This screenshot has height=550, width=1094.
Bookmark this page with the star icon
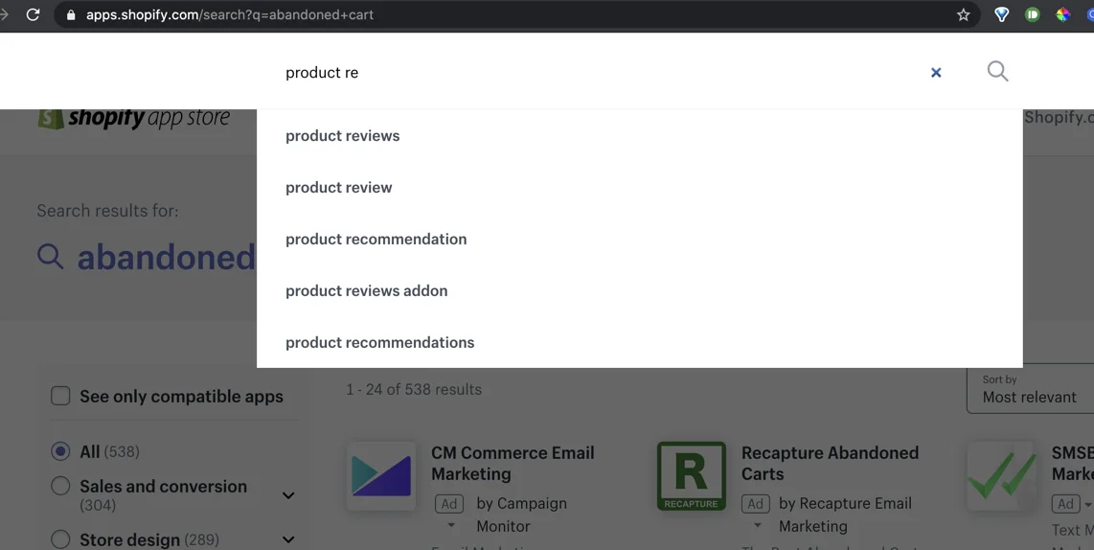[x=963, y=14]
